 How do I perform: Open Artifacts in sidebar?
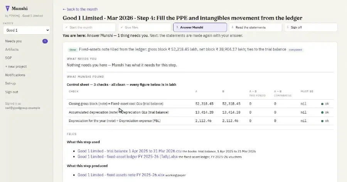coord(12,50)
